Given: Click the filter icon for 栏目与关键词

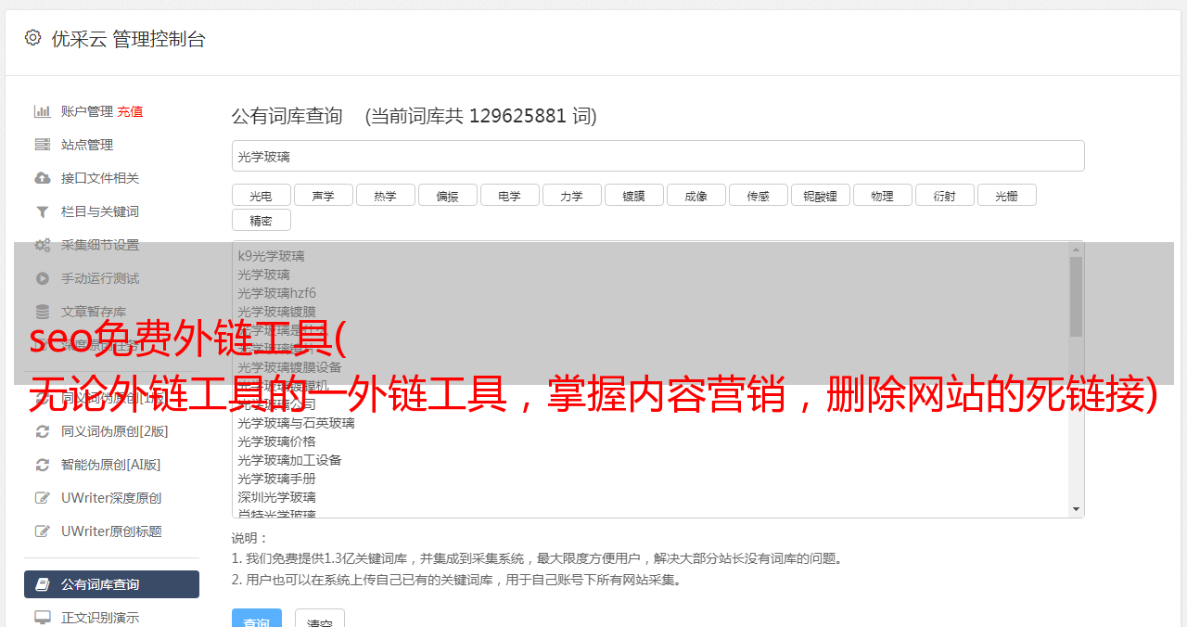Looking at the screenshot, I should click(x=43, y=211).
